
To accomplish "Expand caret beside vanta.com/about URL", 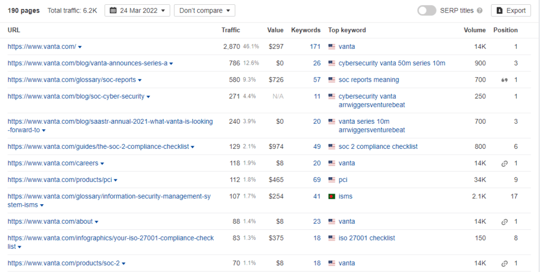I will point(97,222).
